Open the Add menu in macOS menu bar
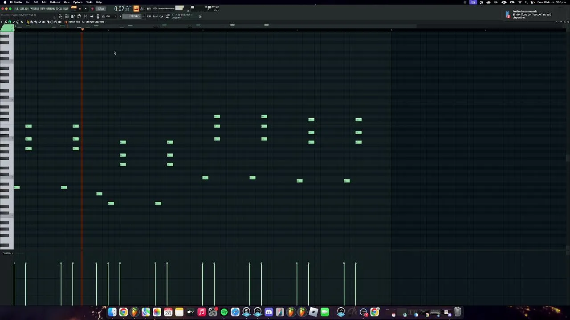 44,2
